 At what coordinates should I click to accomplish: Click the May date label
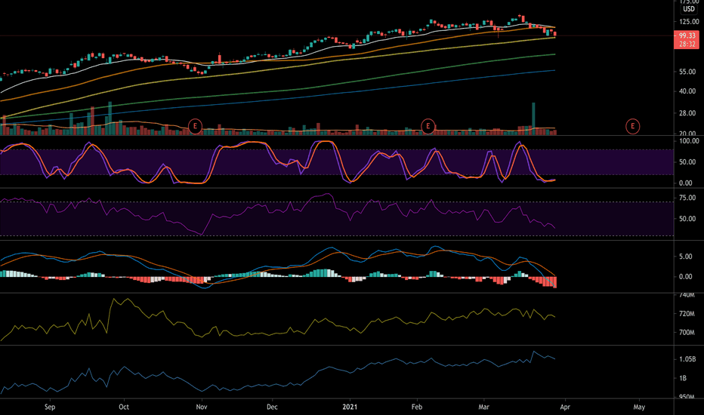(639, 407)
